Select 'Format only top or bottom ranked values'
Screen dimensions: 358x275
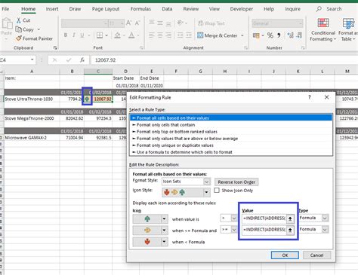[231, 132]
